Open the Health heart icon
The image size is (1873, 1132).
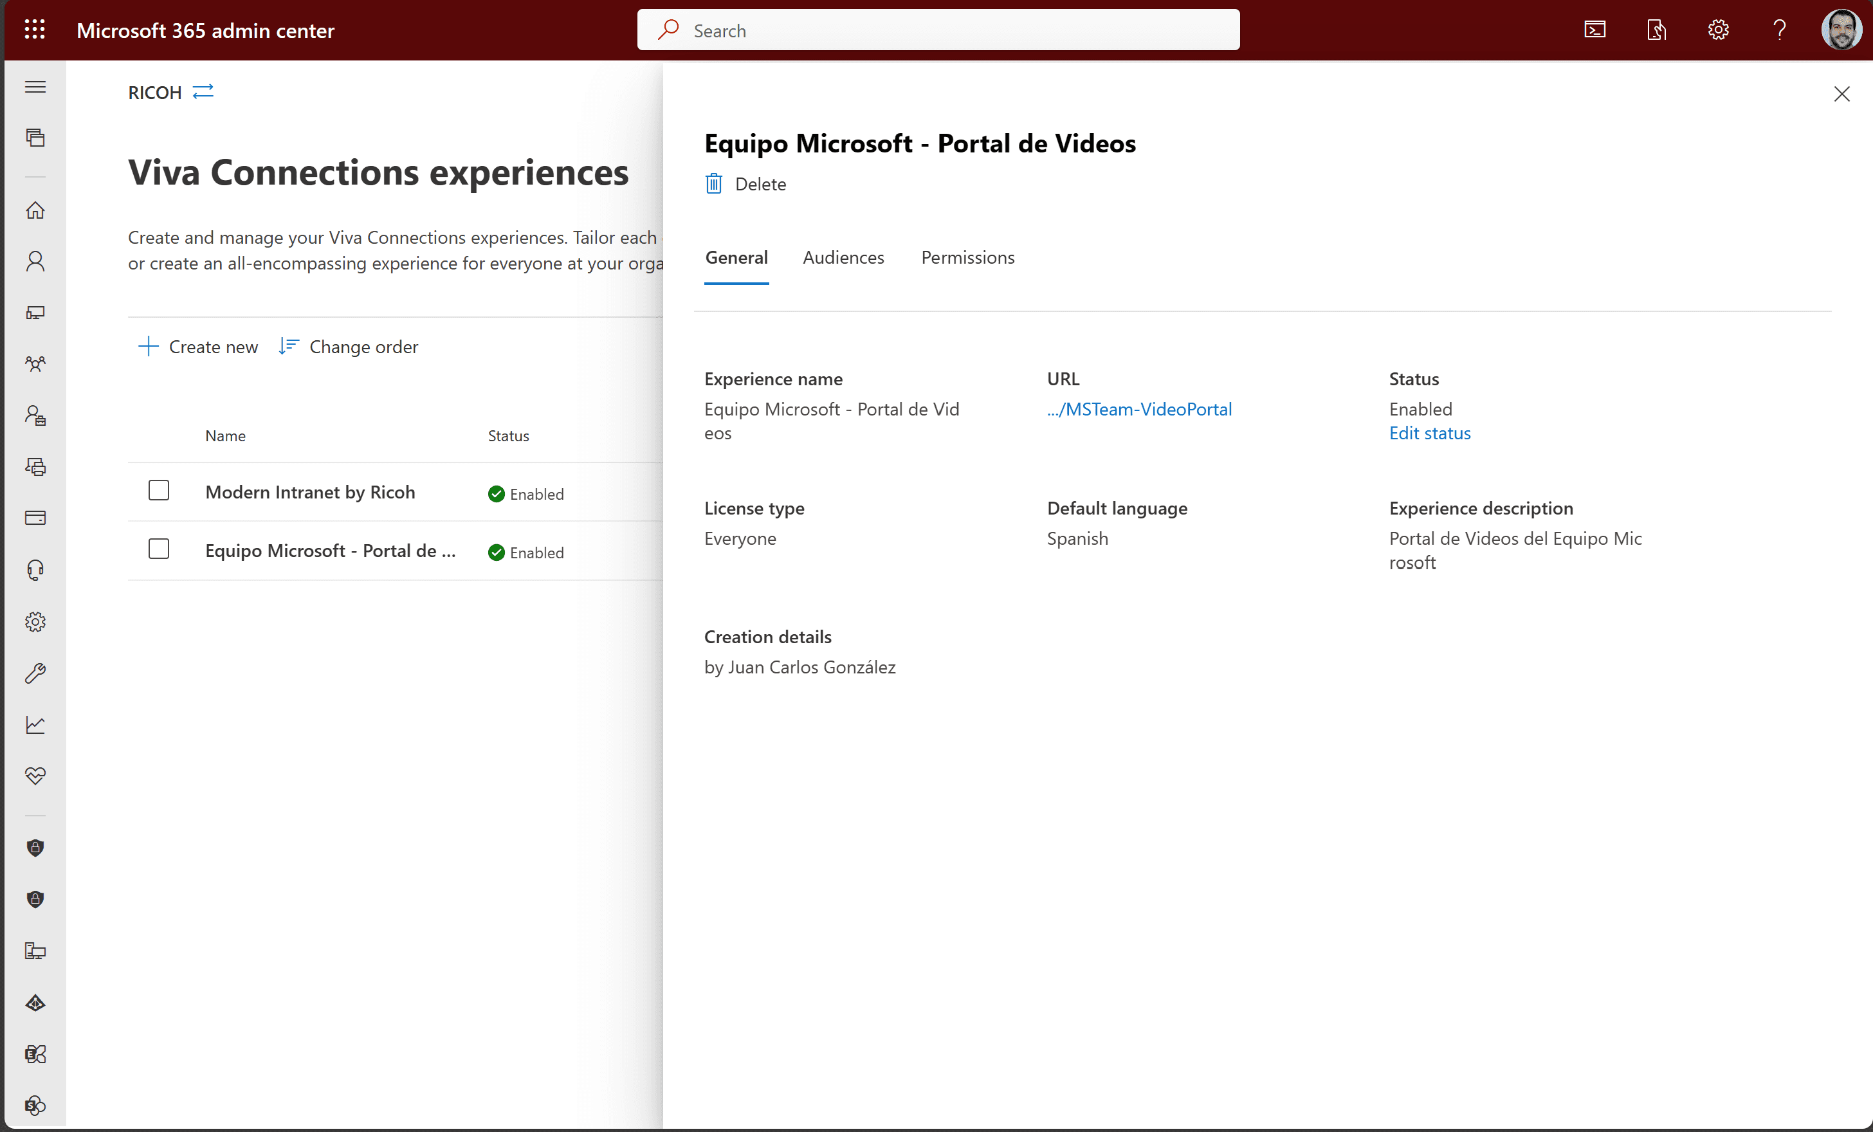[x=35, y=776]
